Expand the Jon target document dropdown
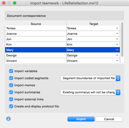Image resolution: width=129 pixels, height=128 pixels. 117,39
